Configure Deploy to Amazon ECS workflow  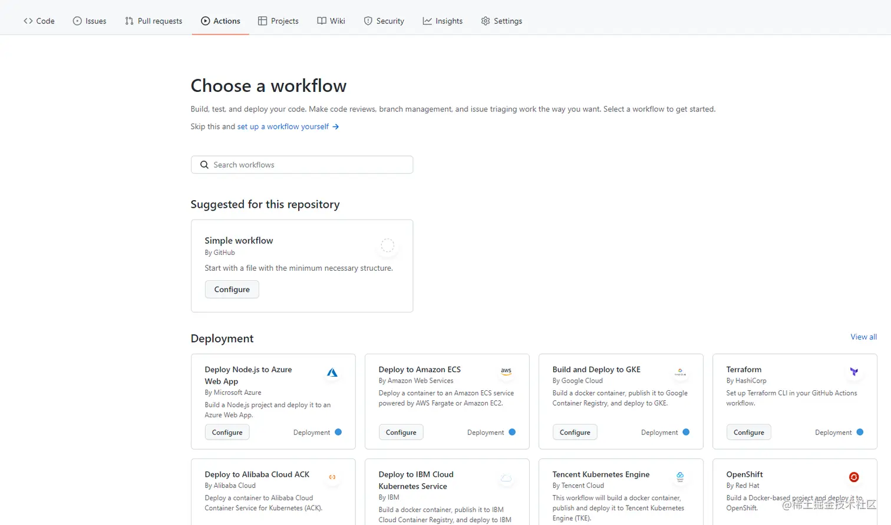(x=401, y=433)
